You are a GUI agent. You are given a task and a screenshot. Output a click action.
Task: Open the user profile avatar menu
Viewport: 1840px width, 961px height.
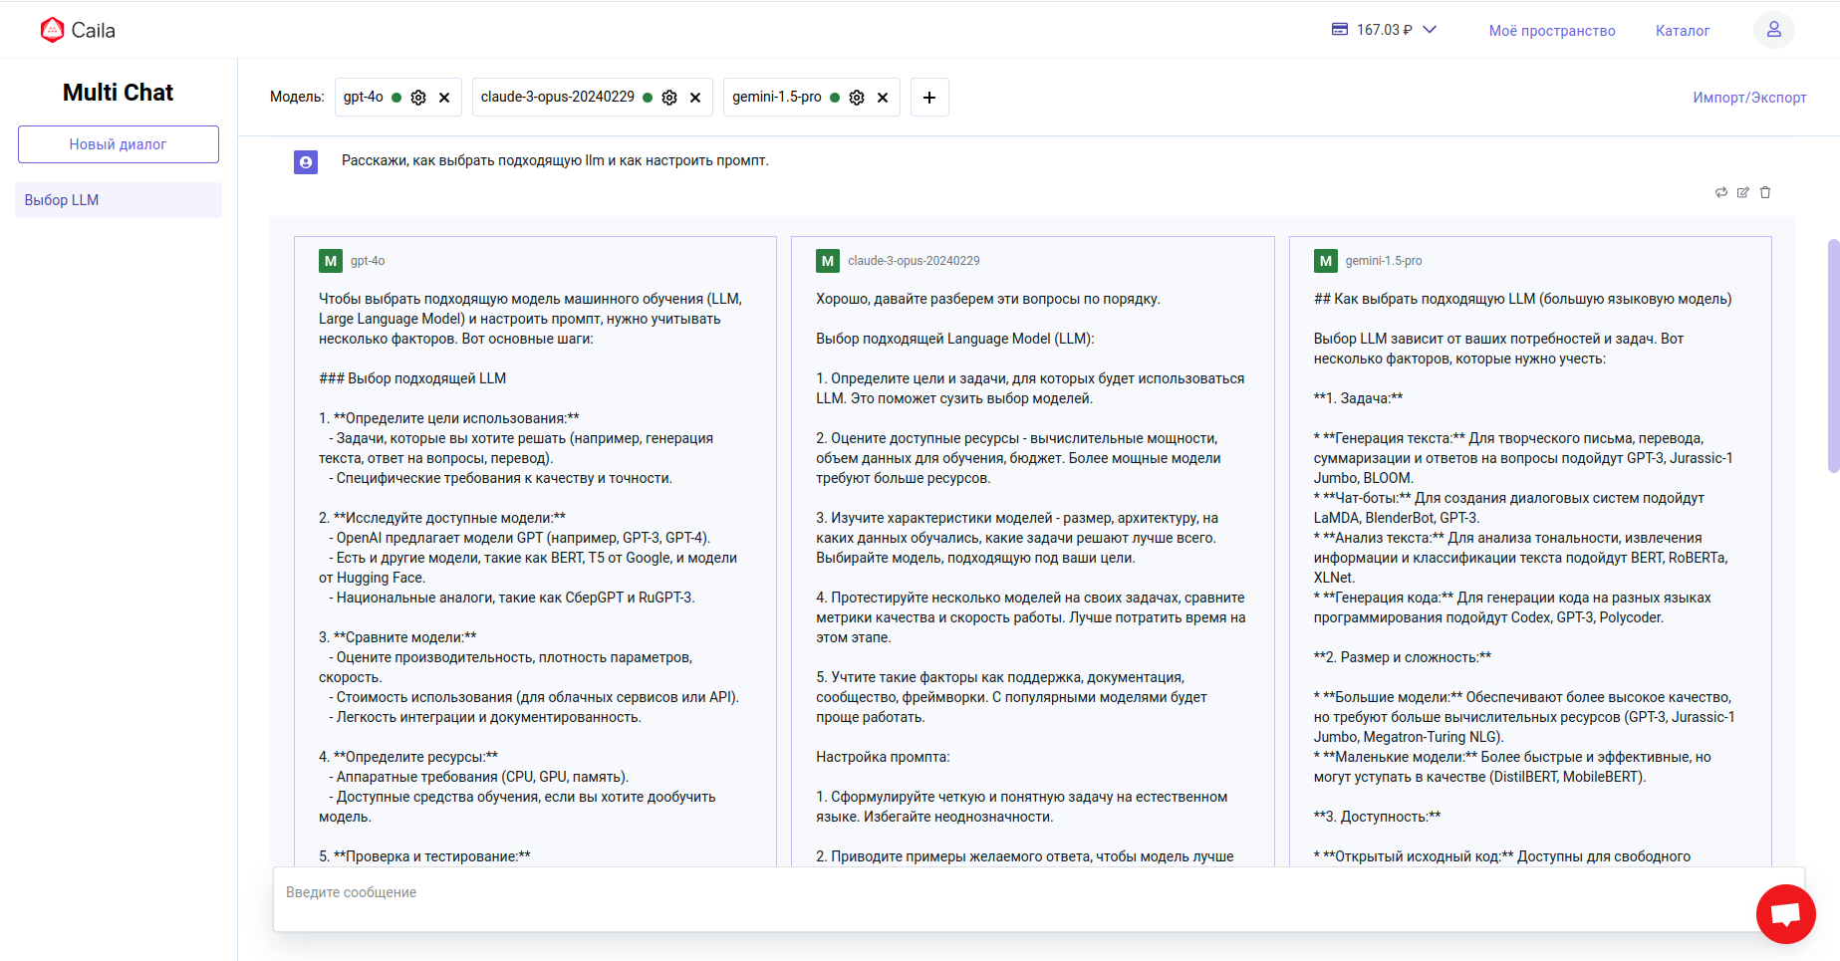[1773, 30]
